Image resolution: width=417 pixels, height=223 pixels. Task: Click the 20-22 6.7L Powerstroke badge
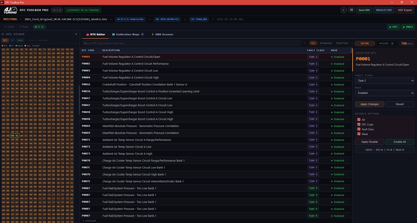tap(130, 19)
